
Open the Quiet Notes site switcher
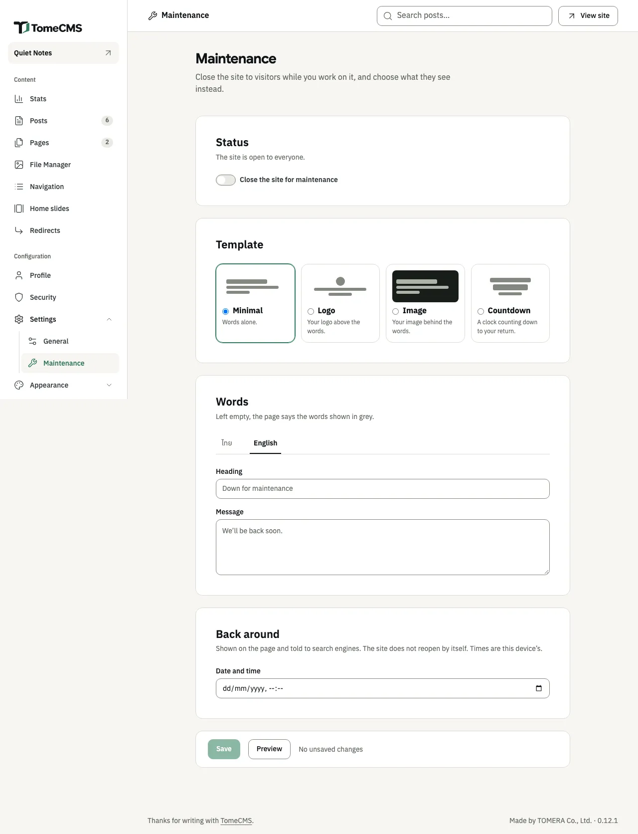(63, 53)
